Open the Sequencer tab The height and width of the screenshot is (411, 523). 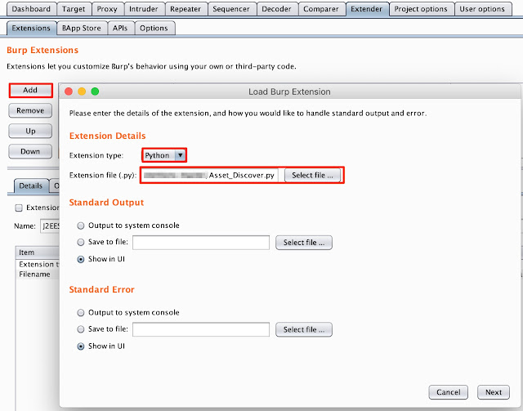pyautogui.click(x=231, y=9)
